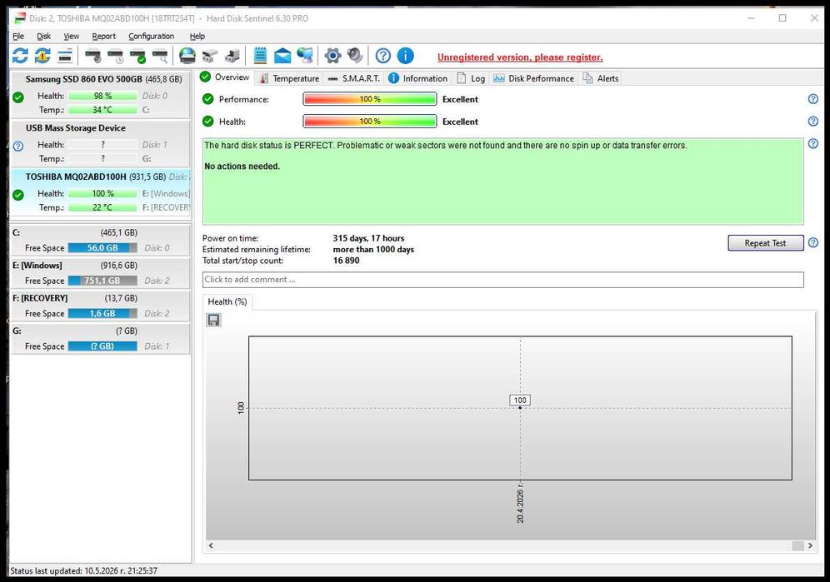
Task: Click the disk icon with magnifying glass
Action: click(160, 56)
